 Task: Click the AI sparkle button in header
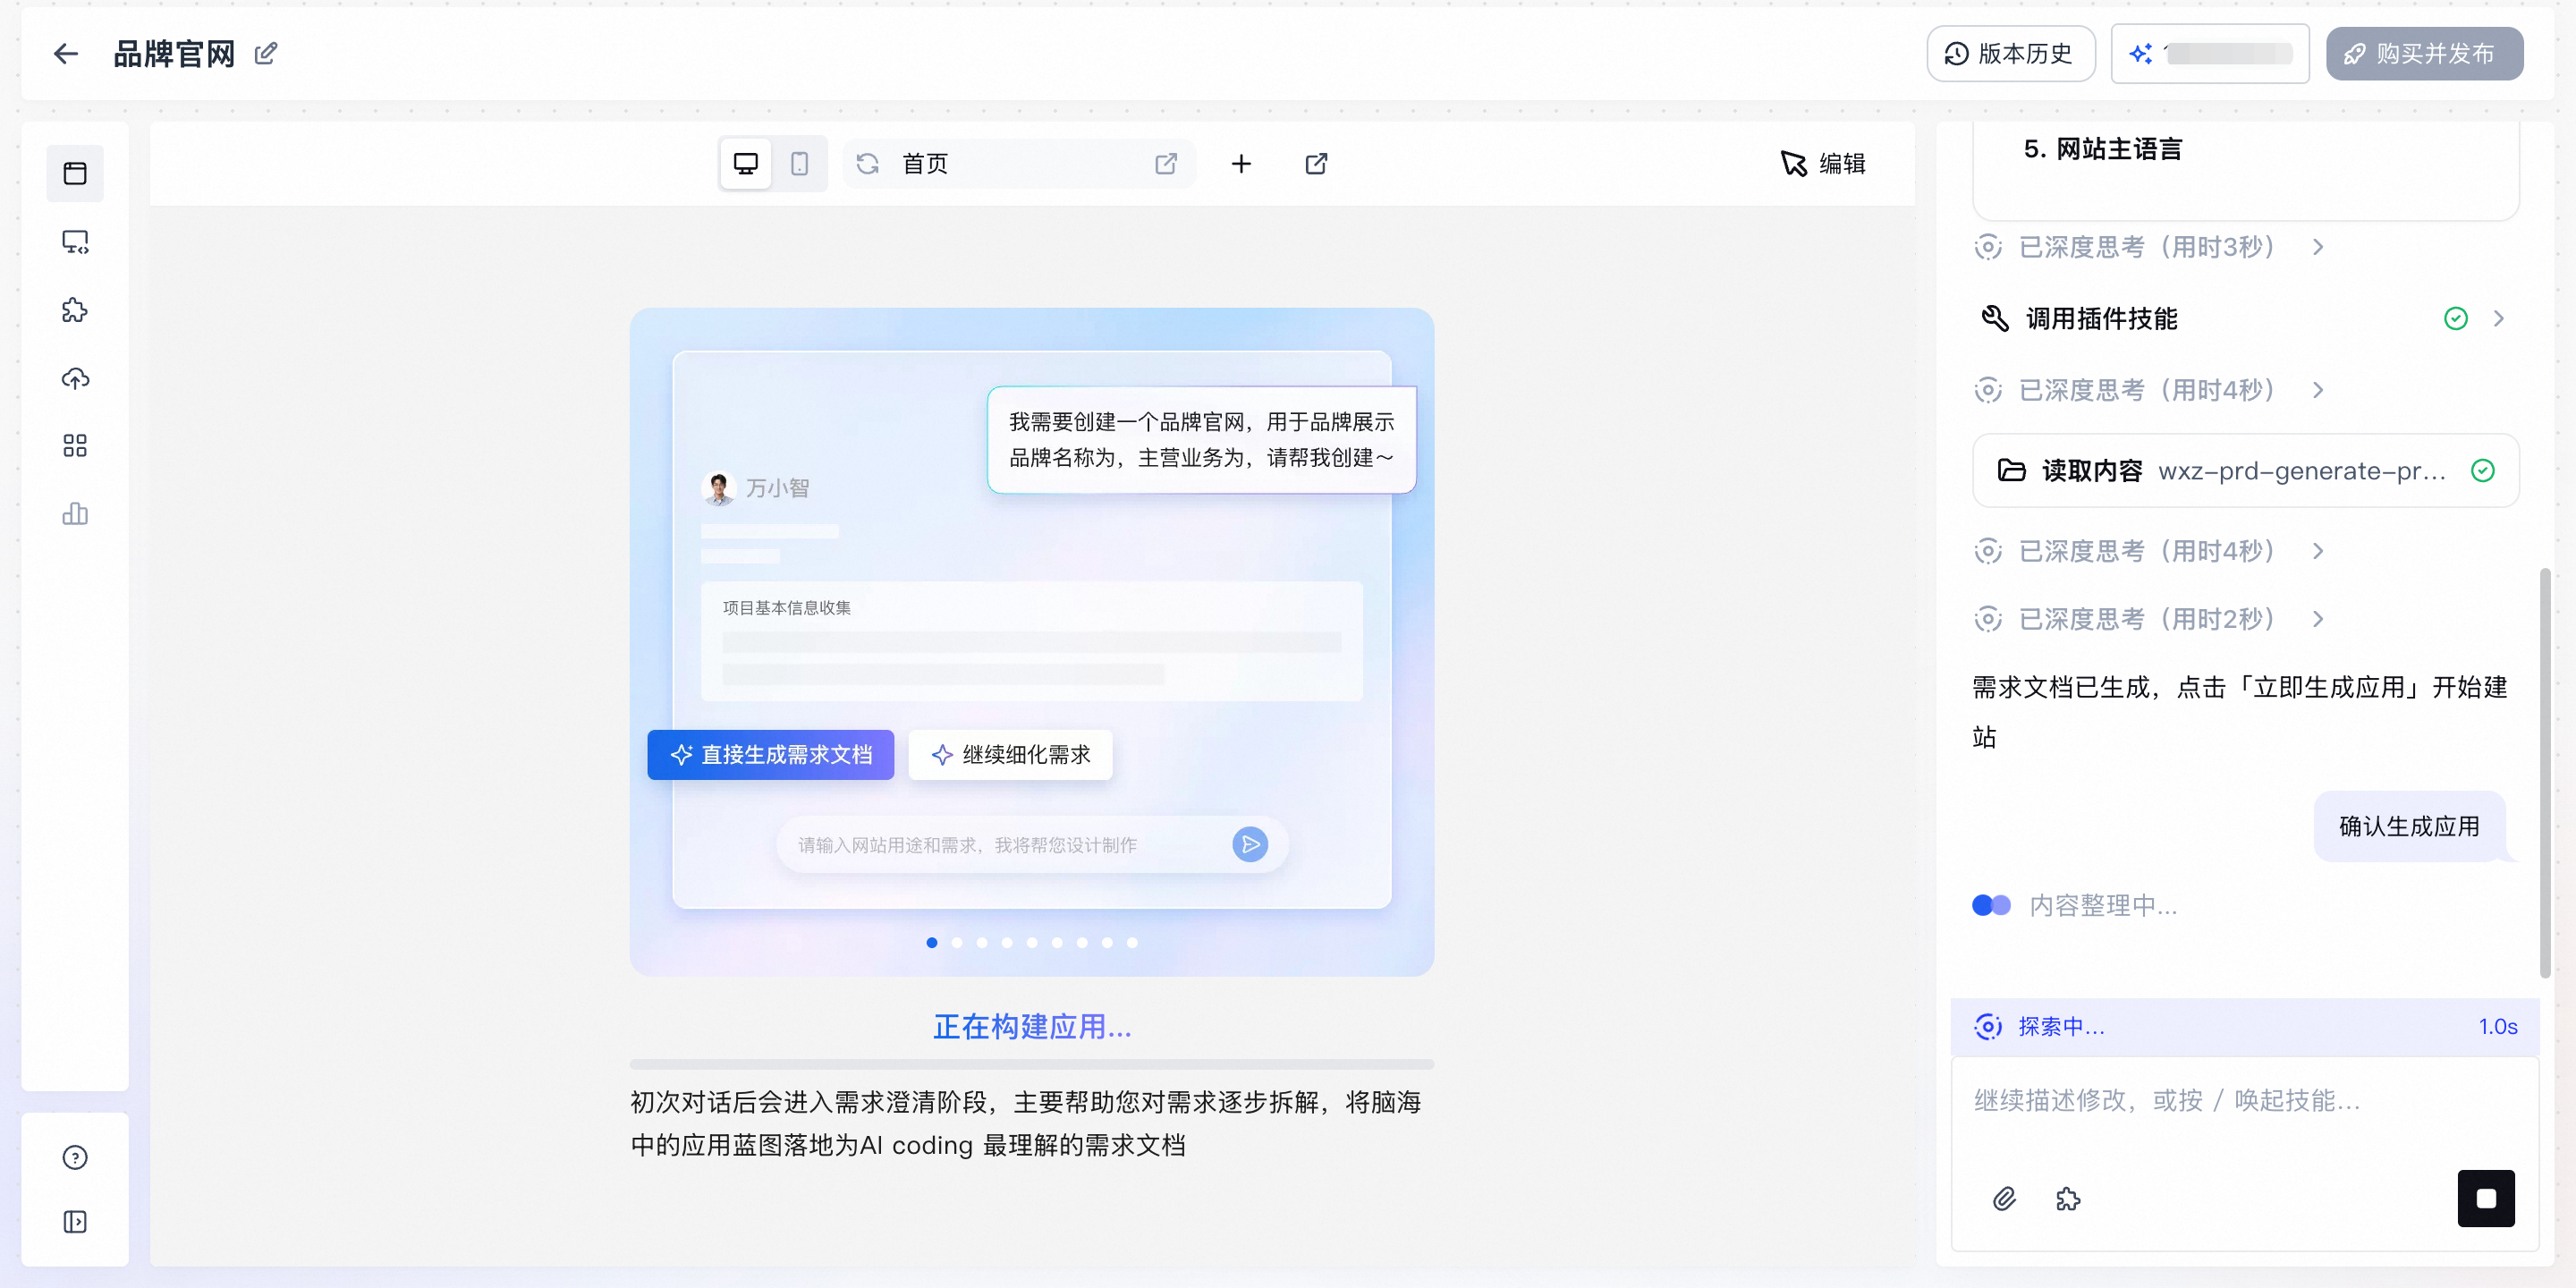click(2210, 53)
